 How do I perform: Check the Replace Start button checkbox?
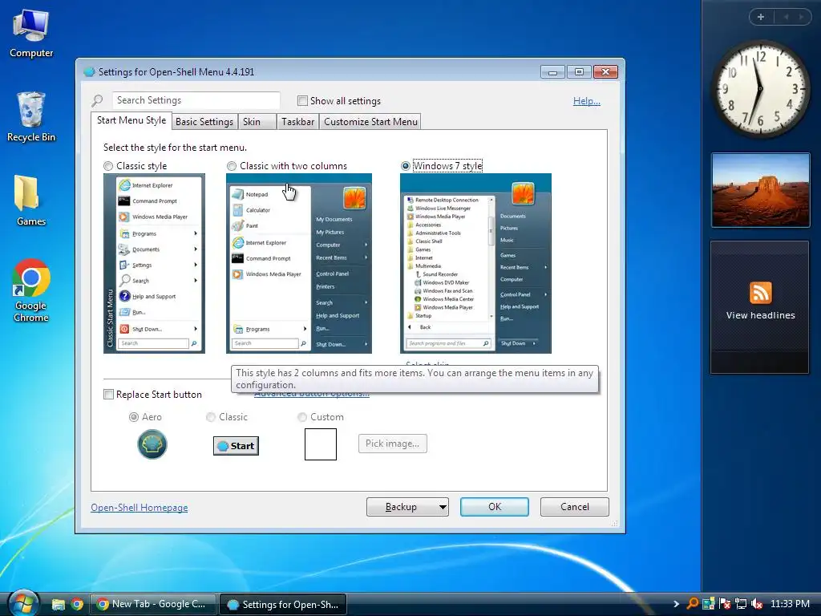click(108, 395)
